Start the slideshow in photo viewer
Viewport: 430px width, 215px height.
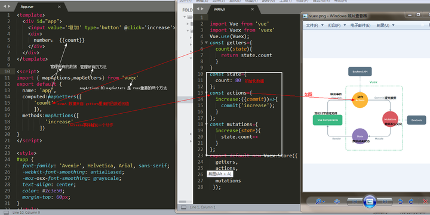point(370,201)
